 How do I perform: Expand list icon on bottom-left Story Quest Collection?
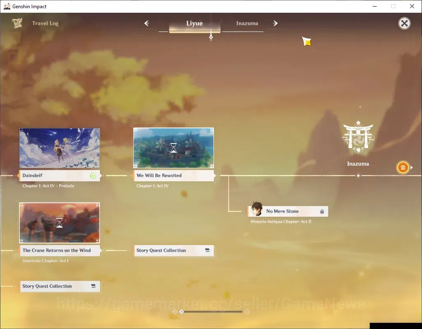[x=93, y=286]
